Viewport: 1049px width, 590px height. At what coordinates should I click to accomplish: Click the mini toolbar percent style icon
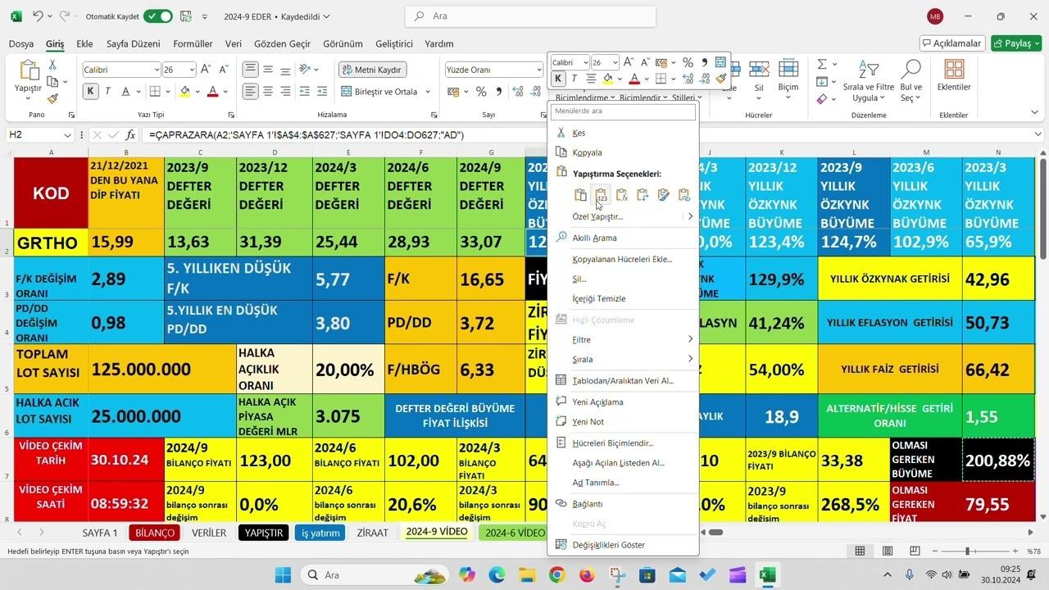click(x=688, y=62)
